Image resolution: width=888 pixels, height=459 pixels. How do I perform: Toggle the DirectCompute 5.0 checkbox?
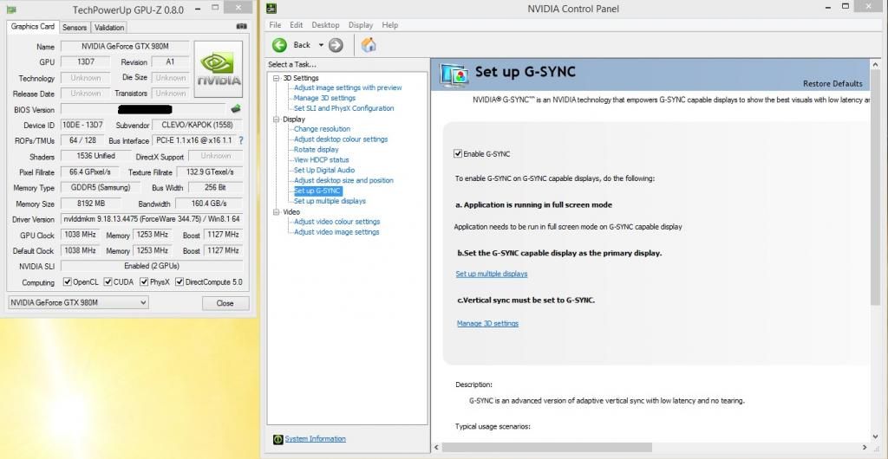(180, 281)
